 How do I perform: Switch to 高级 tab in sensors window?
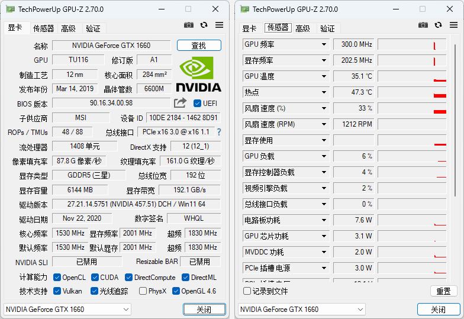coord(303,28)
